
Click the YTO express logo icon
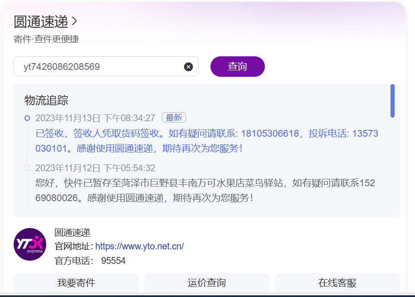click(30, 244)
